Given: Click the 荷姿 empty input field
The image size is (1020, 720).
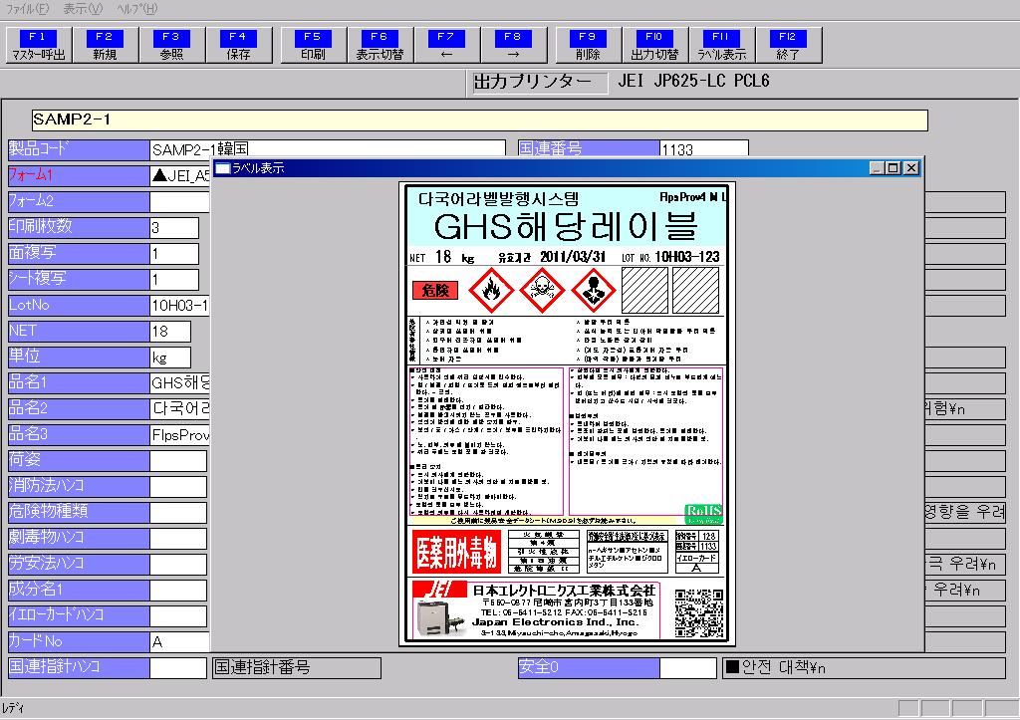Looking at the screenshot, I should pos(178,460).
